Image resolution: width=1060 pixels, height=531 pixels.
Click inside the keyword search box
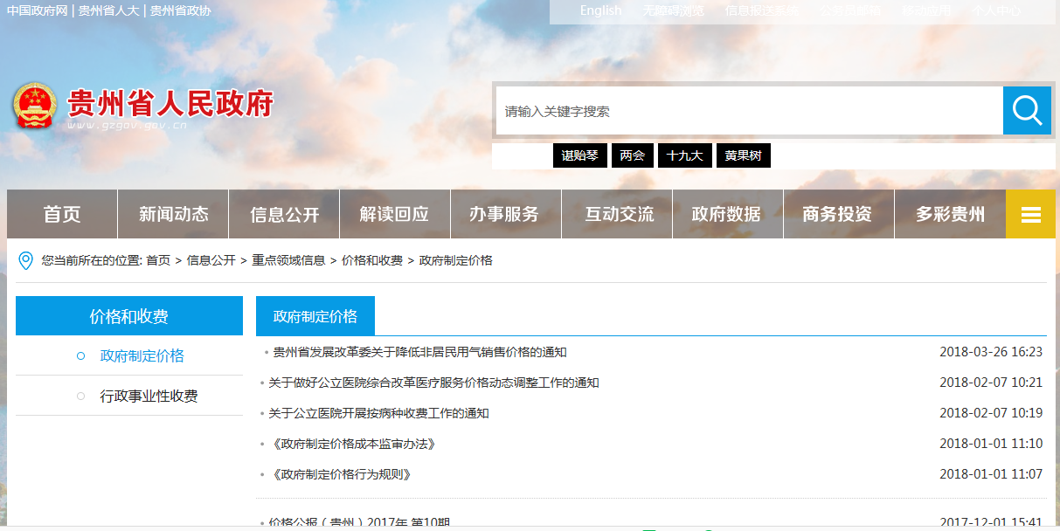749,111
